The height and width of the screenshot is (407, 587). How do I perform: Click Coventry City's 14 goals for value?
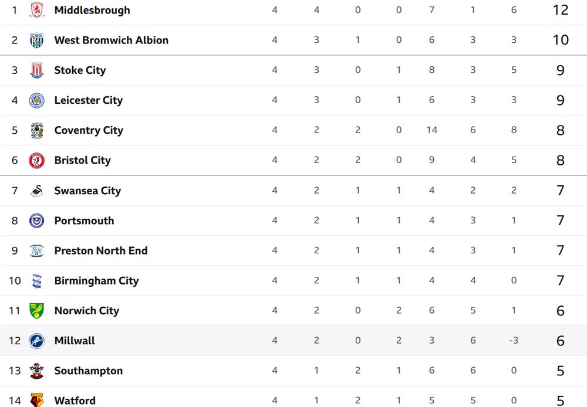[x=431, y=130]
